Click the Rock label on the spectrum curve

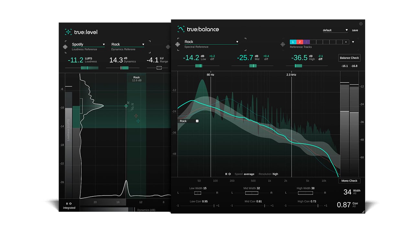tap(183, 121)
